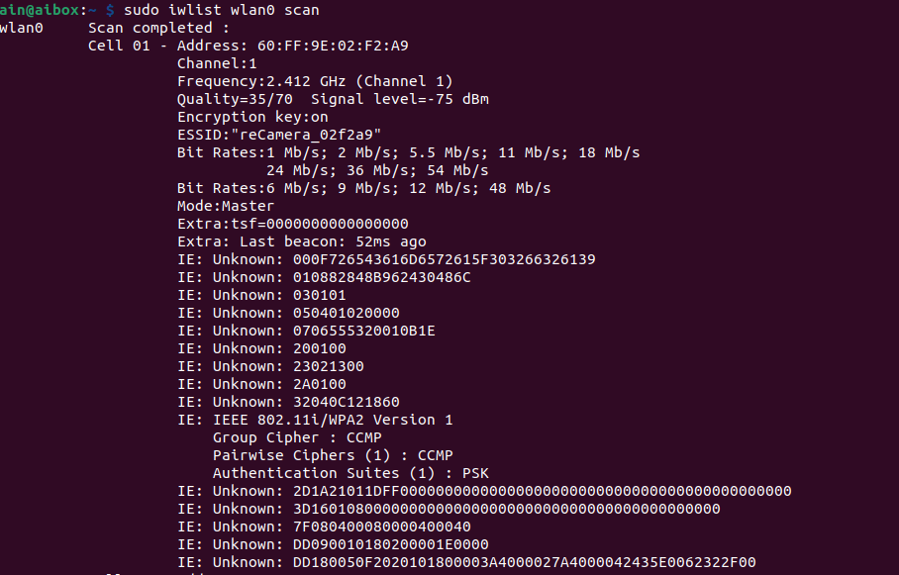Click the hex value 0706555320010B1E

[364, 331]
